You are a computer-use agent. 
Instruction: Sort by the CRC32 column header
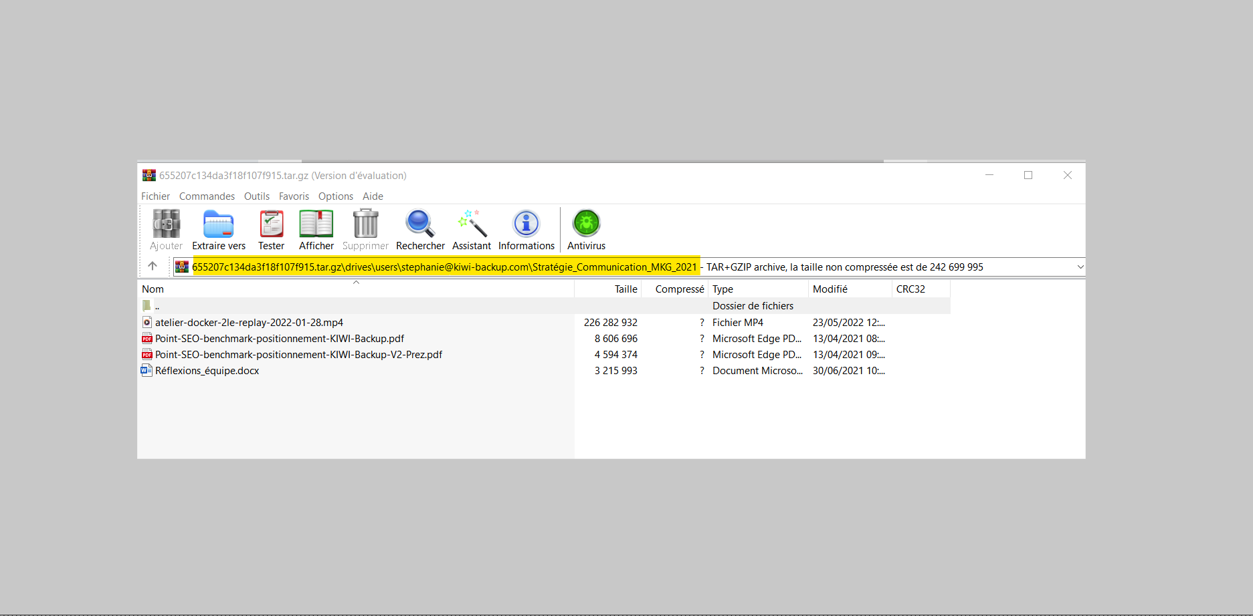click(921, 289)
